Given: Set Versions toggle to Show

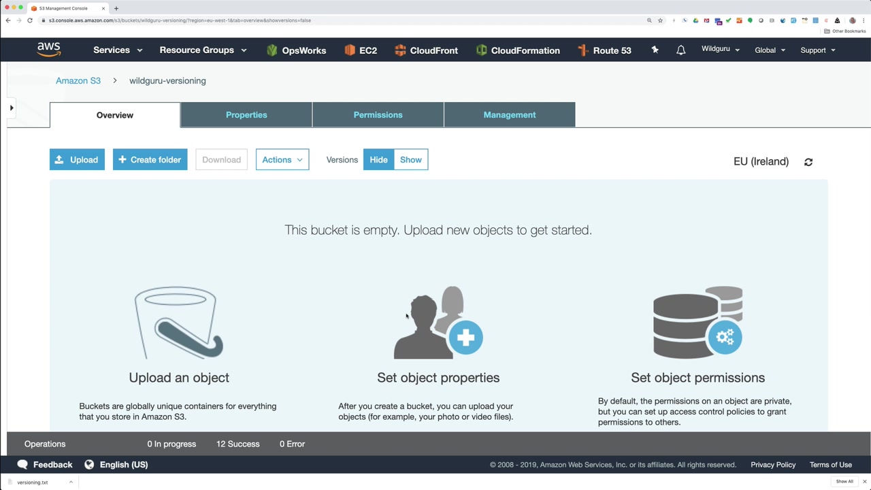Looking at the screenshot, I should click(411, 160).
